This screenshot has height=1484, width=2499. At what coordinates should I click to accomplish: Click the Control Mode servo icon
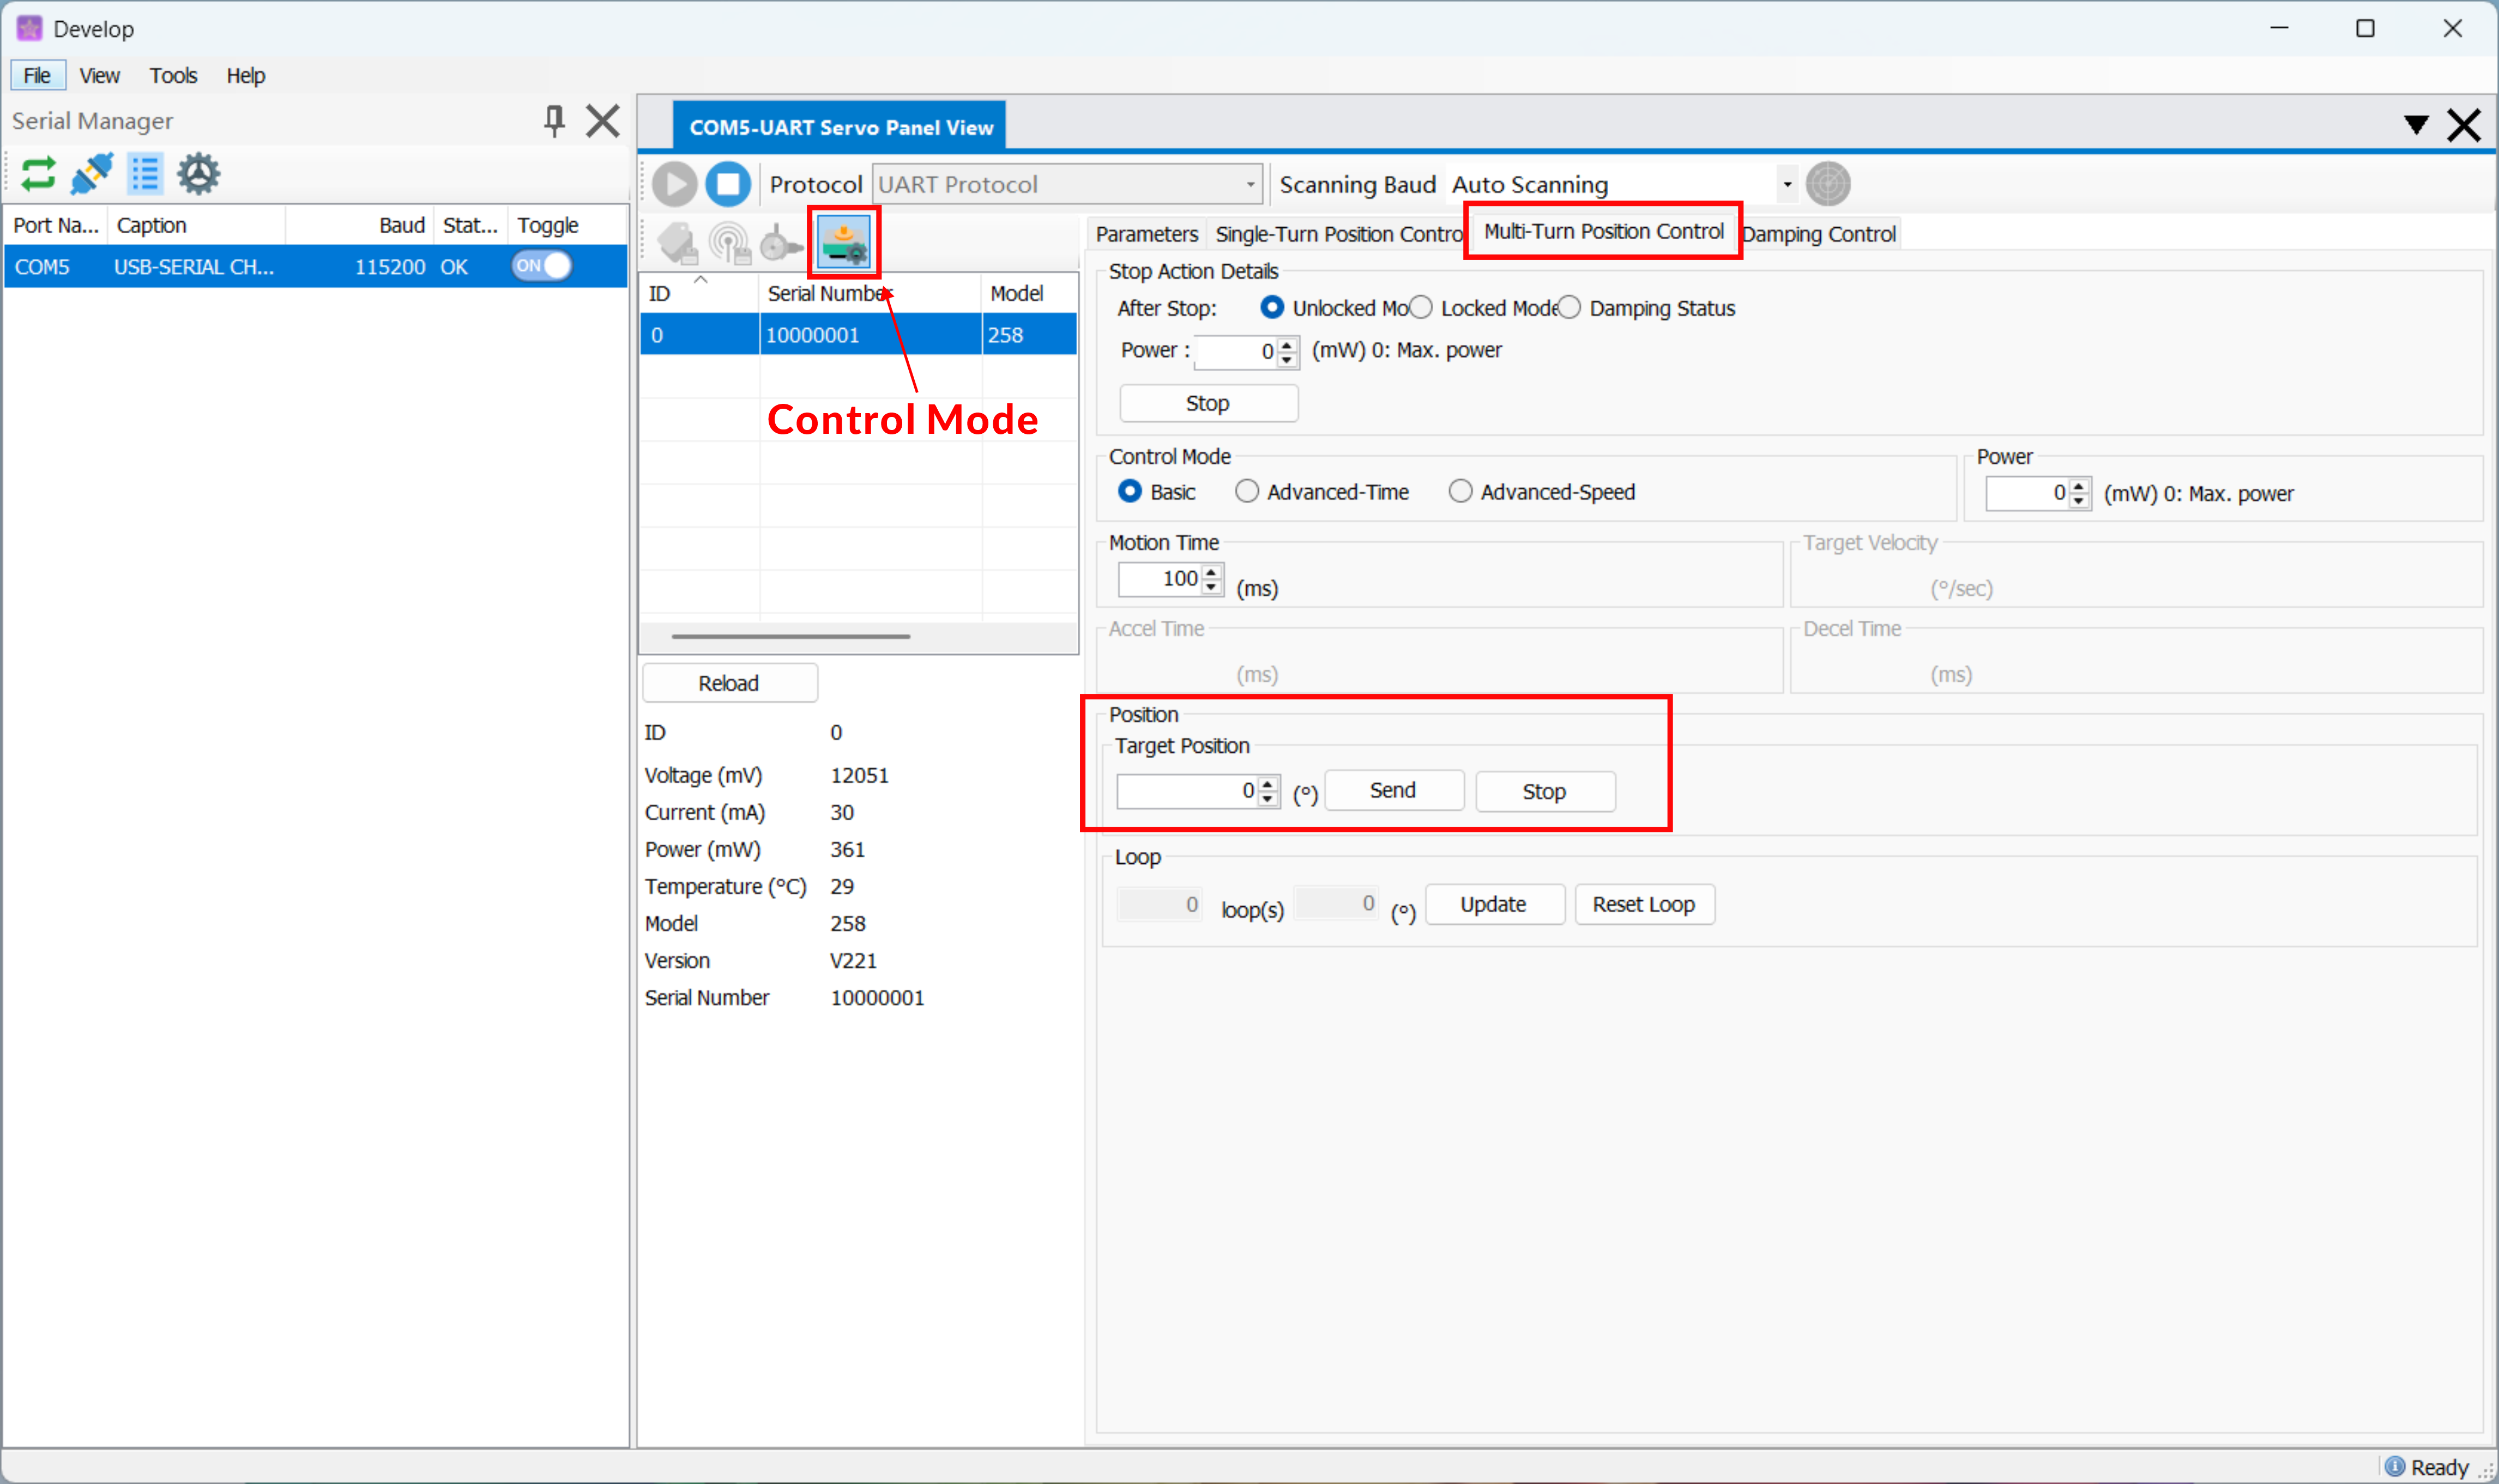(844, 242)
